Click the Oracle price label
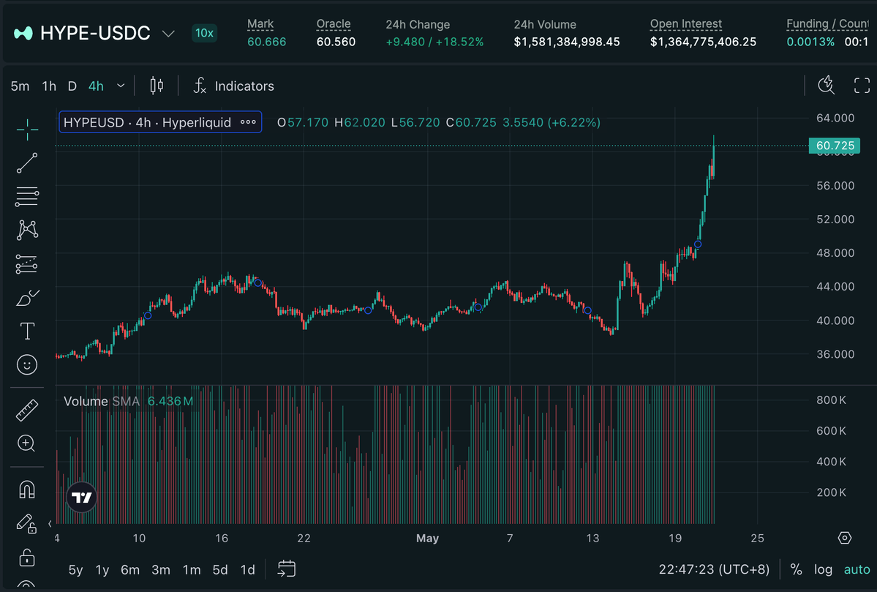Screen dimensions: 877x592 (x=334, y=24)
